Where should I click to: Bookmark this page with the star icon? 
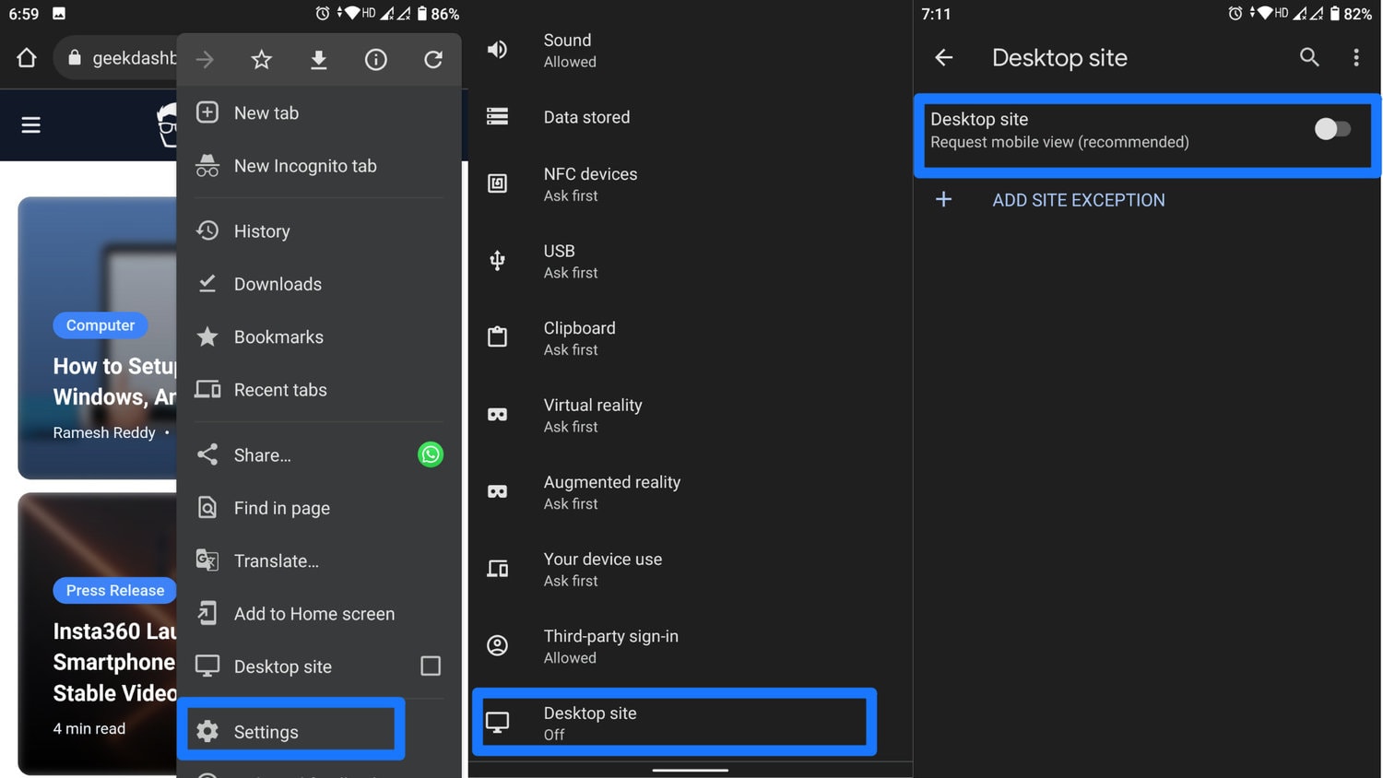pyautogui.click(x=262, y=60)
